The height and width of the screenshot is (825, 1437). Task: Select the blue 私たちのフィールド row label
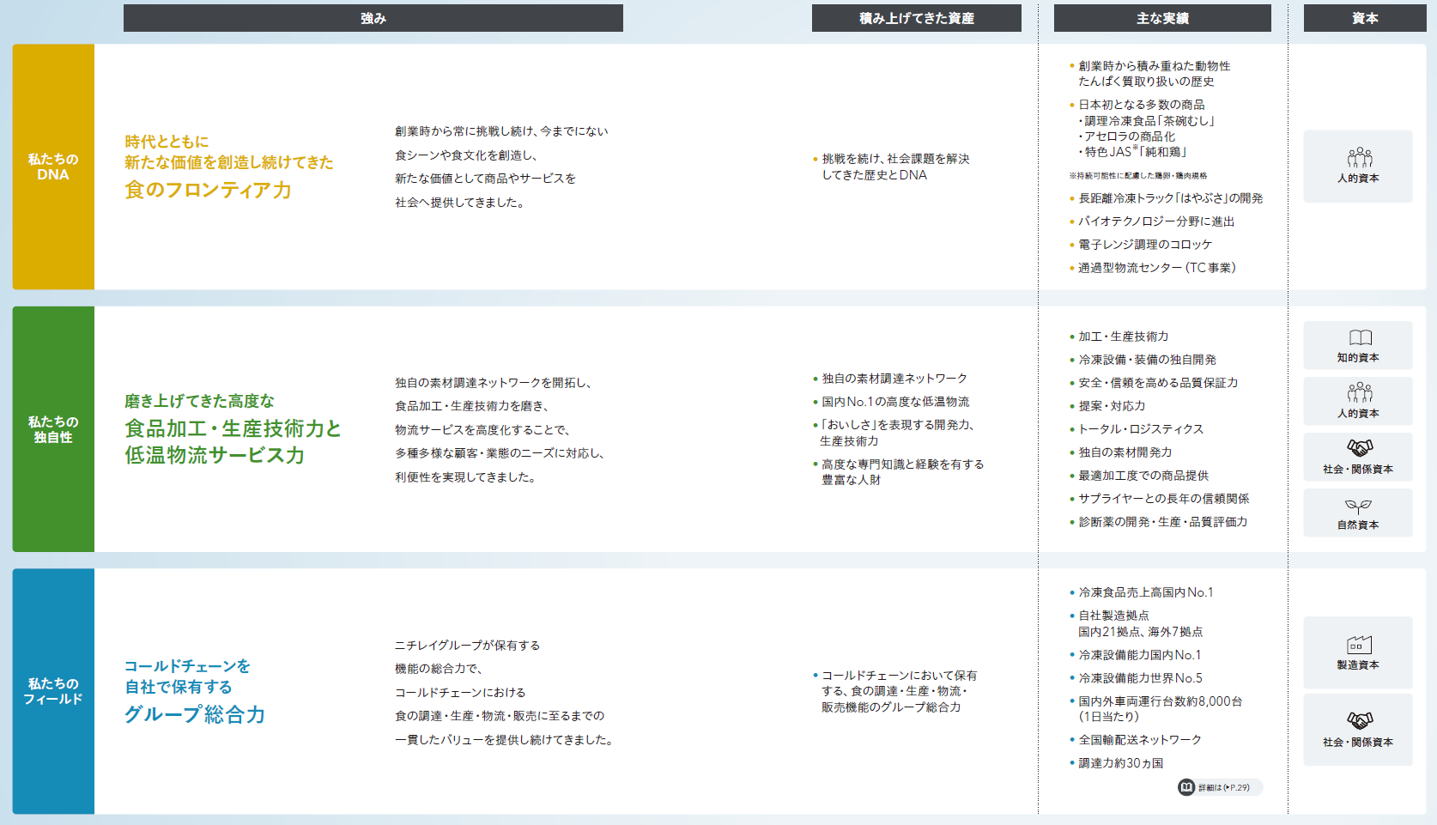[53, 691]
